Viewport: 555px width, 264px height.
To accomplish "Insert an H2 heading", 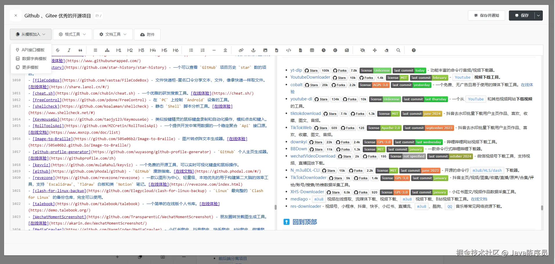I will pos(130,50).
